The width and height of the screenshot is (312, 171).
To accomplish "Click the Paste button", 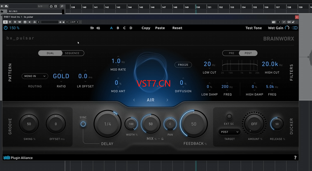I will point(160,28).
